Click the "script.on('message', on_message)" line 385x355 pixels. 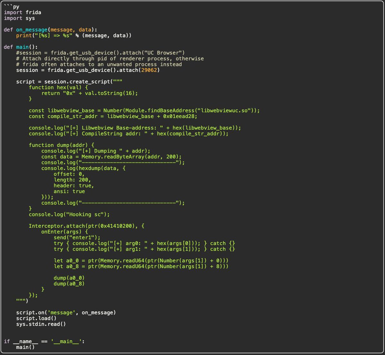tap(66, 313)
